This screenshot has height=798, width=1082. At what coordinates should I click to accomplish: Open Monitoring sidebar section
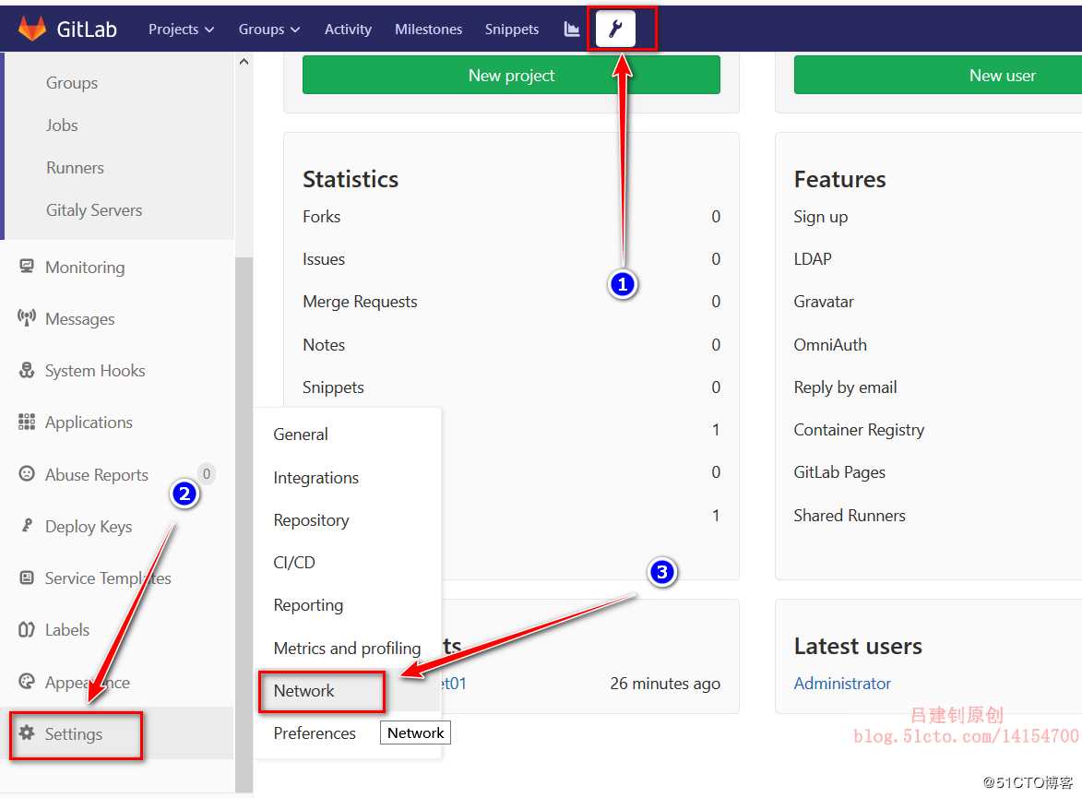(x=85, y=268)
